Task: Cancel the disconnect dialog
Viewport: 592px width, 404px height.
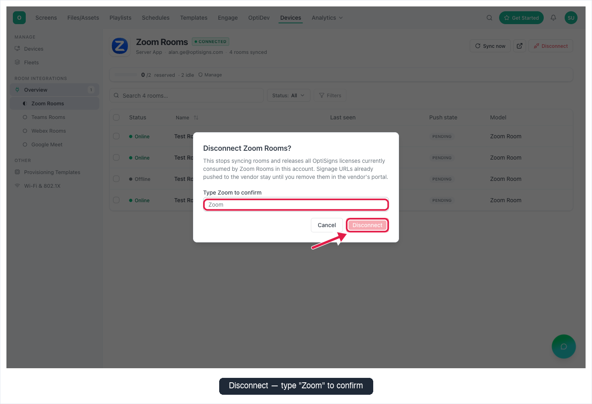Action: (x=327, y=225)
